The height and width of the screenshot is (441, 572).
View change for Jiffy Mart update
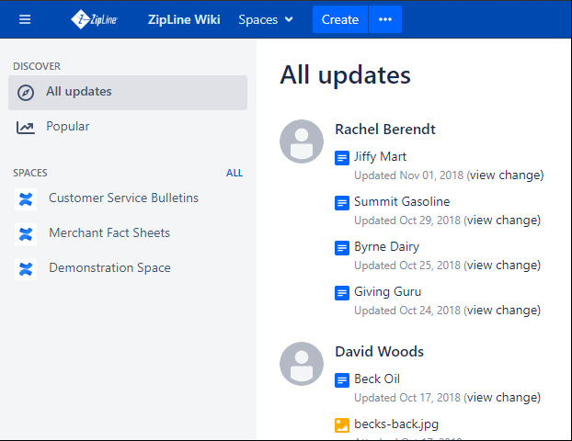pyautogui.click(x=505, y=175)
